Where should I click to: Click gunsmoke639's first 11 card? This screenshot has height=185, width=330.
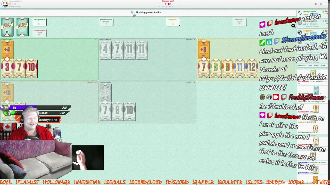coord(129,50)
